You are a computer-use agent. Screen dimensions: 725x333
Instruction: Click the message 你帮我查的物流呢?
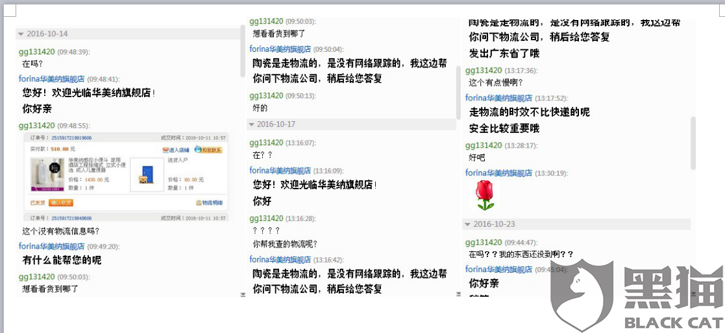pos(286,244)
